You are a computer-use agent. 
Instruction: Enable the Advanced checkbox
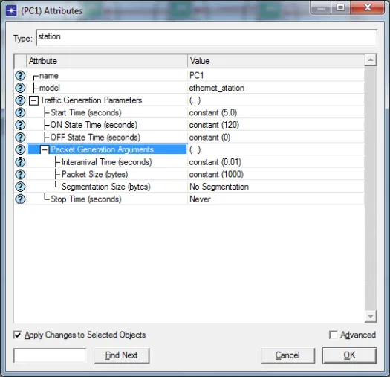coord(333,335)
